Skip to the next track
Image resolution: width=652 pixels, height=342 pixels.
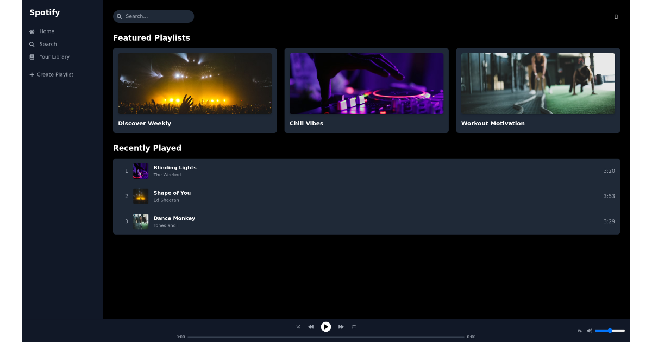[x=341, y=327]
